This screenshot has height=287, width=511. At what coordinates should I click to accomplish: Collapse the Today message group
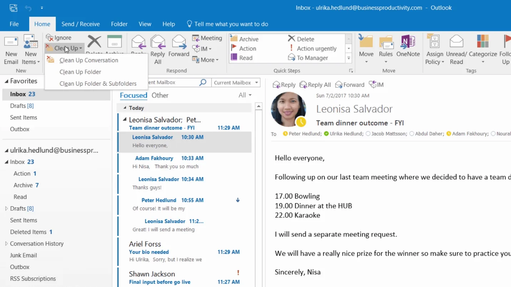125,108
